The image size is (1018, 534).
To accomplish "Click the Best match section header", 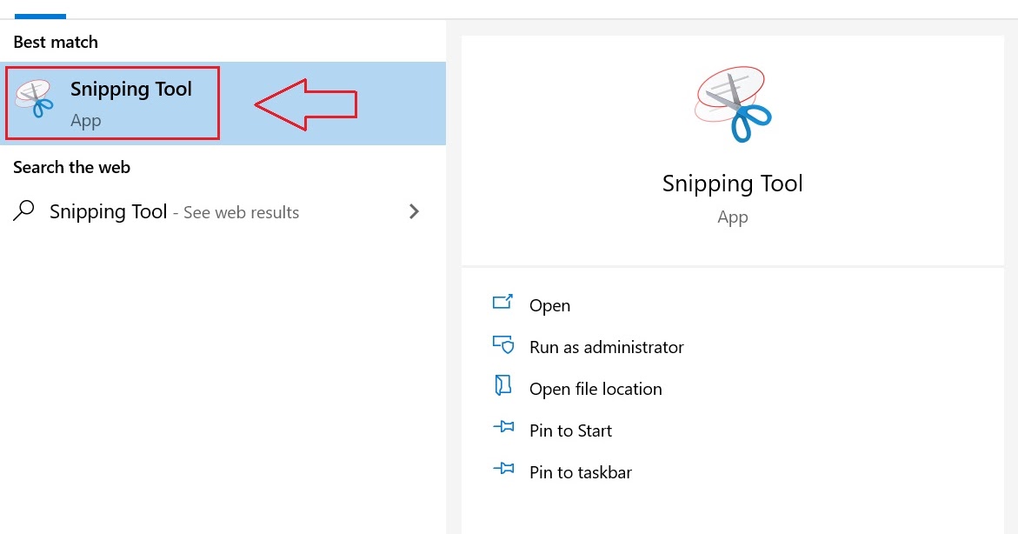I will (55, 42).
